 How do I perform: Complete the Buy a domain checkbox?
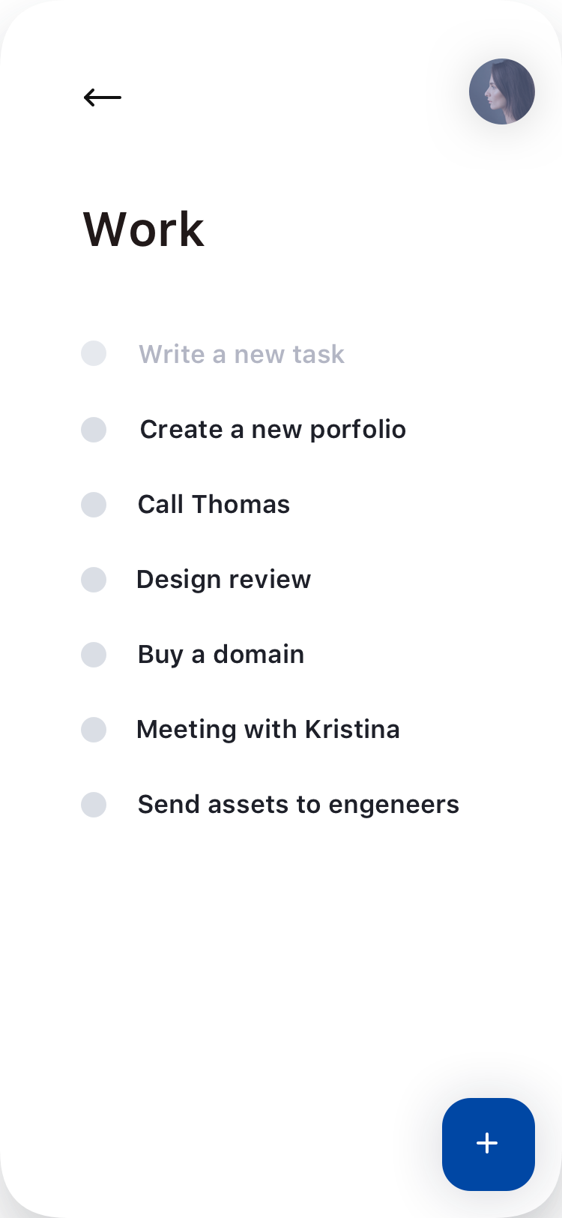click(x=94, y=655)
